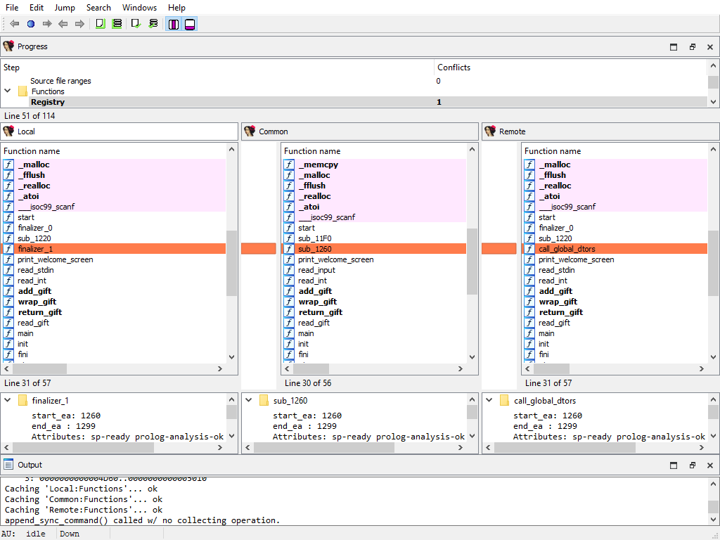Click the green document merge toolbar icon
This screenshot has height=540, width=720.
(x=100, y=23)
